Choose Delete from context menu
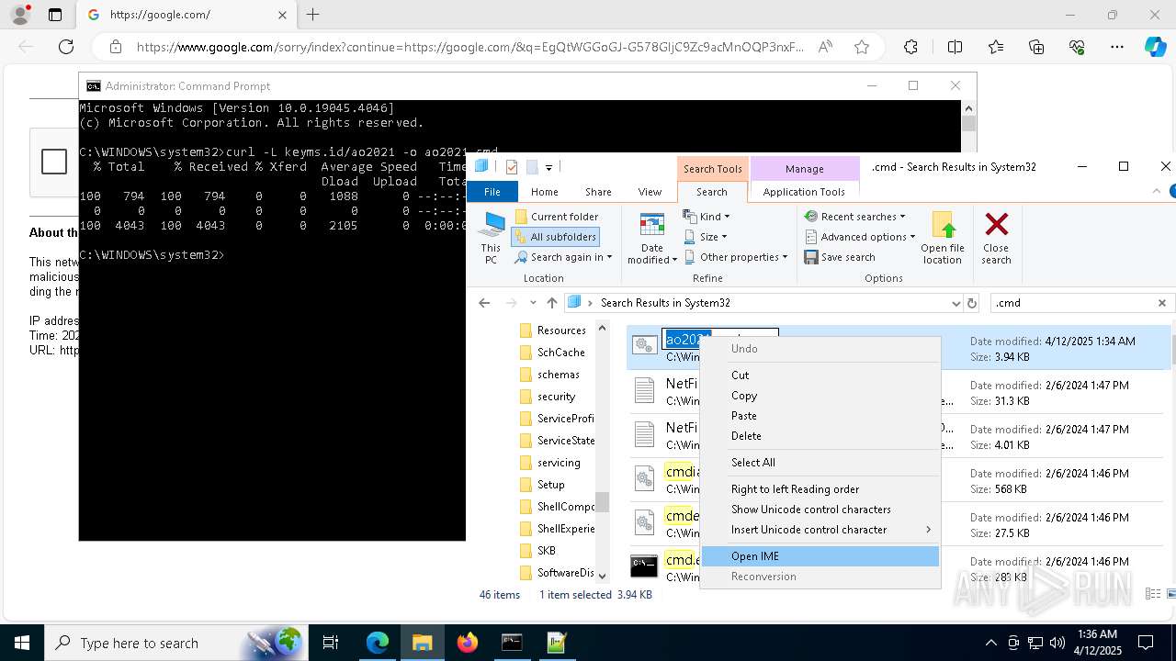Image resolution: width=1176 pixels, height=661 pixels. (820, 436)
